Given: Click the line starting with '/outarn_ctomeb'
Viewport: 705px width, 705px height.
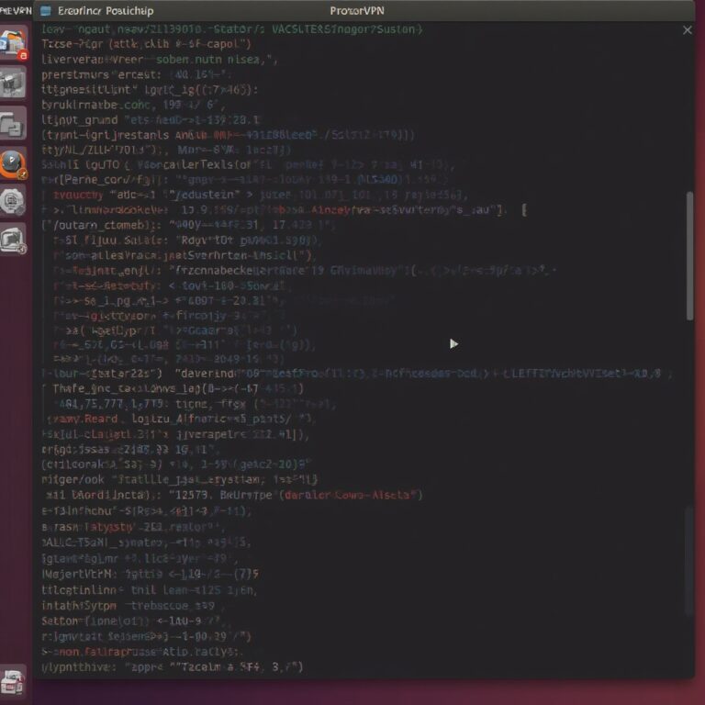Looking at the screenshot, I should [x=188, y=224].
